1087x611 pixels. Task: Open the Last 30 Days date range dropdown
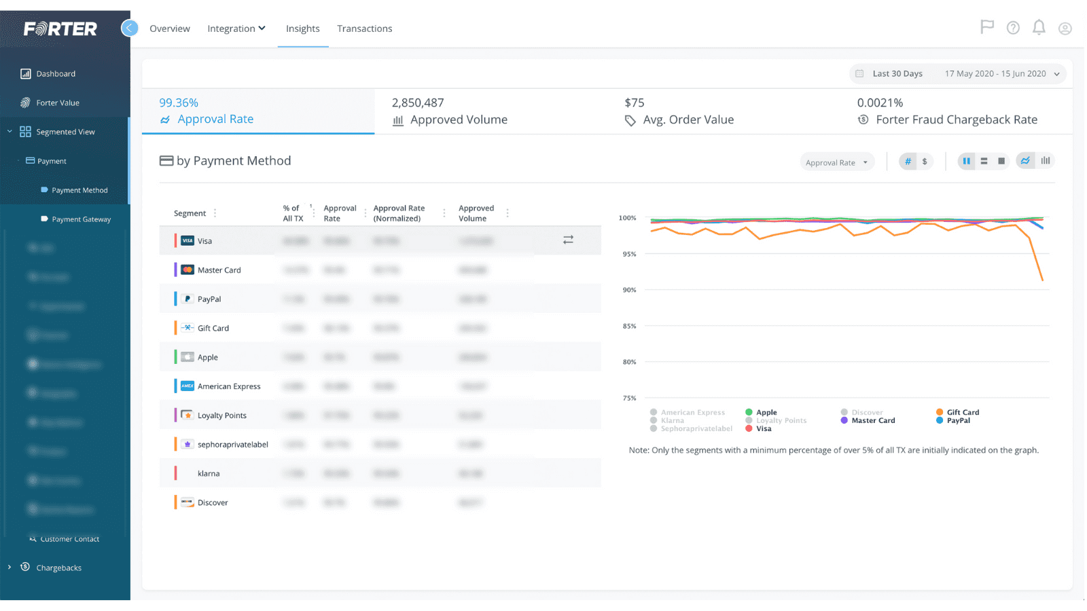[x=957, y=73]
